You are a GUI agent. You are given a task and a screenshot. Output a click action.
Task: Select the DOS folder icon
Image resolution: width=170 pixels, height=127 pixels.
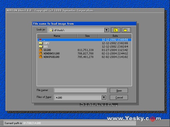(x=41, y=46)
